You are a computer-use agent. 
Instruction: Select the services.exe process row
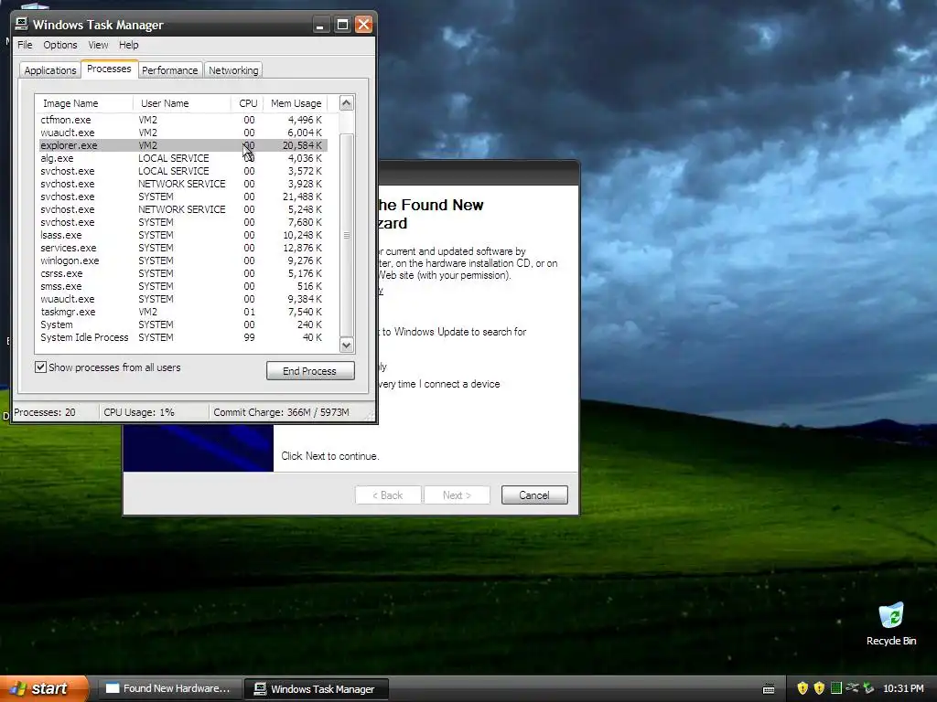click(182, 248)
